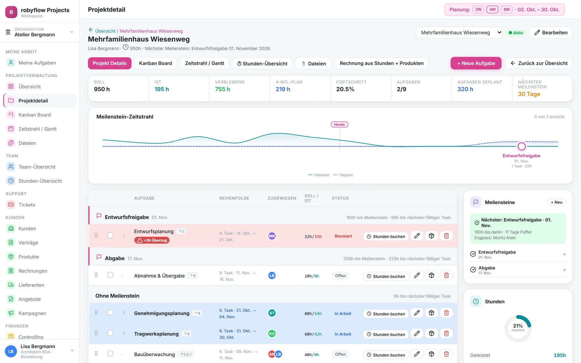Open Zeitstrahl / Gantt from sidebar
The height and width of the screenshot is (363, 581).
40,129
